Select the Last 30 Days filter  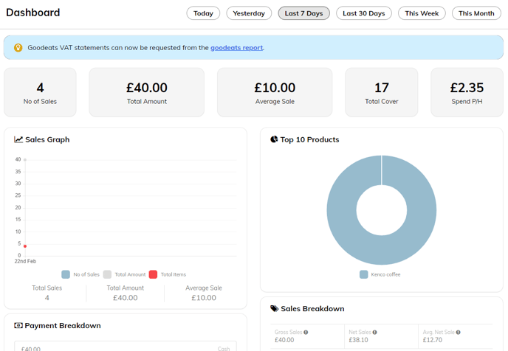(x=364, y=13)
